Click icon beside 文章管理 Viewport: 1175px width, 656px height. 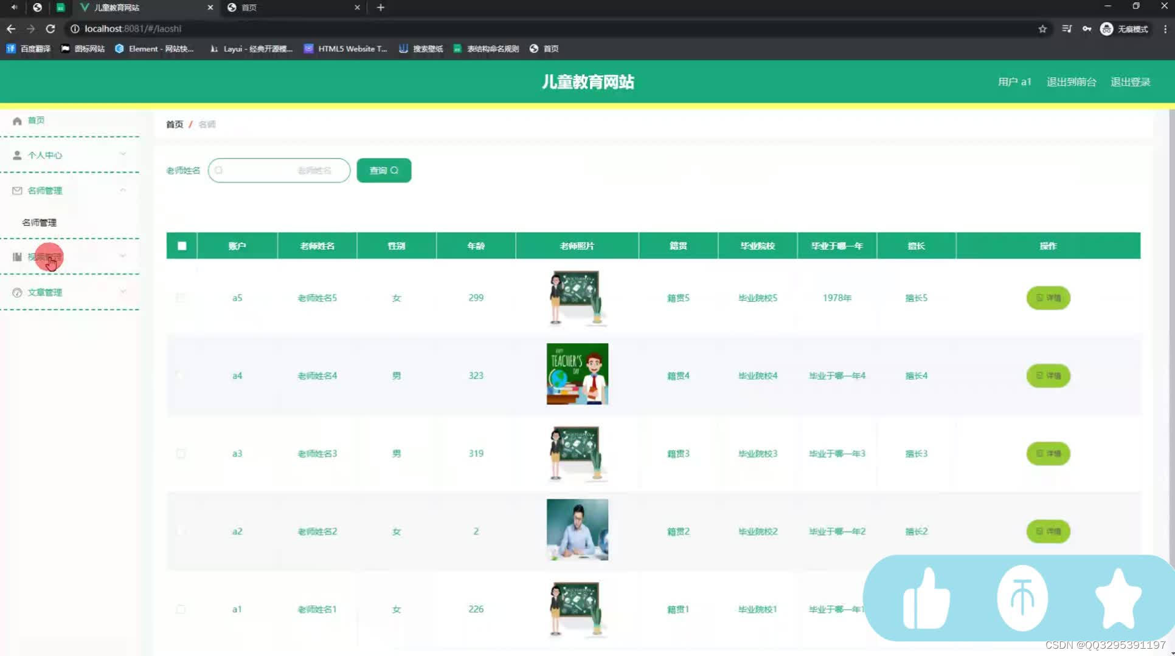(x=17, y=292)
